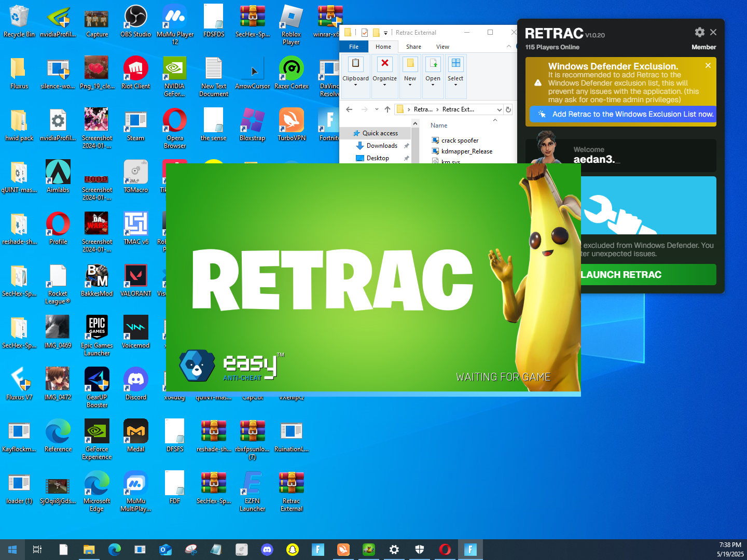Viewport: 747px width, 560px height.
Task: Open Recycle Bin desktop icon
Action: pos(19,21)
